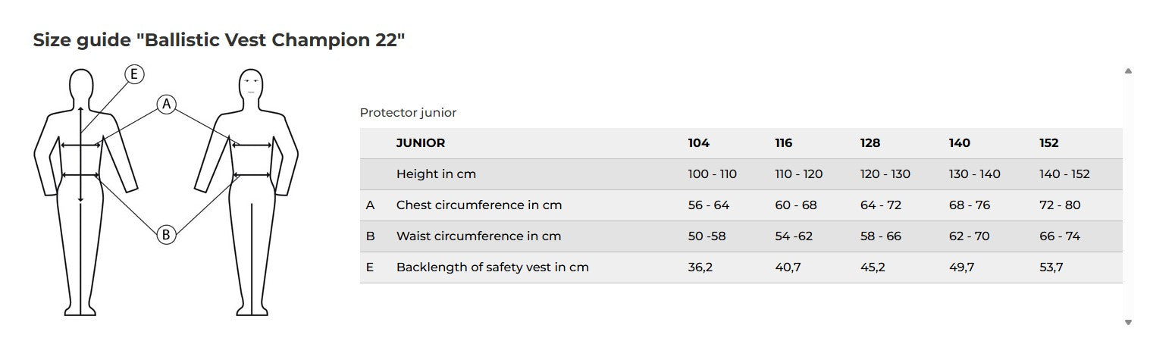This screenshot has height=341, width=1150.
Task: Select size 104 column header
Action: click(698, 142)
